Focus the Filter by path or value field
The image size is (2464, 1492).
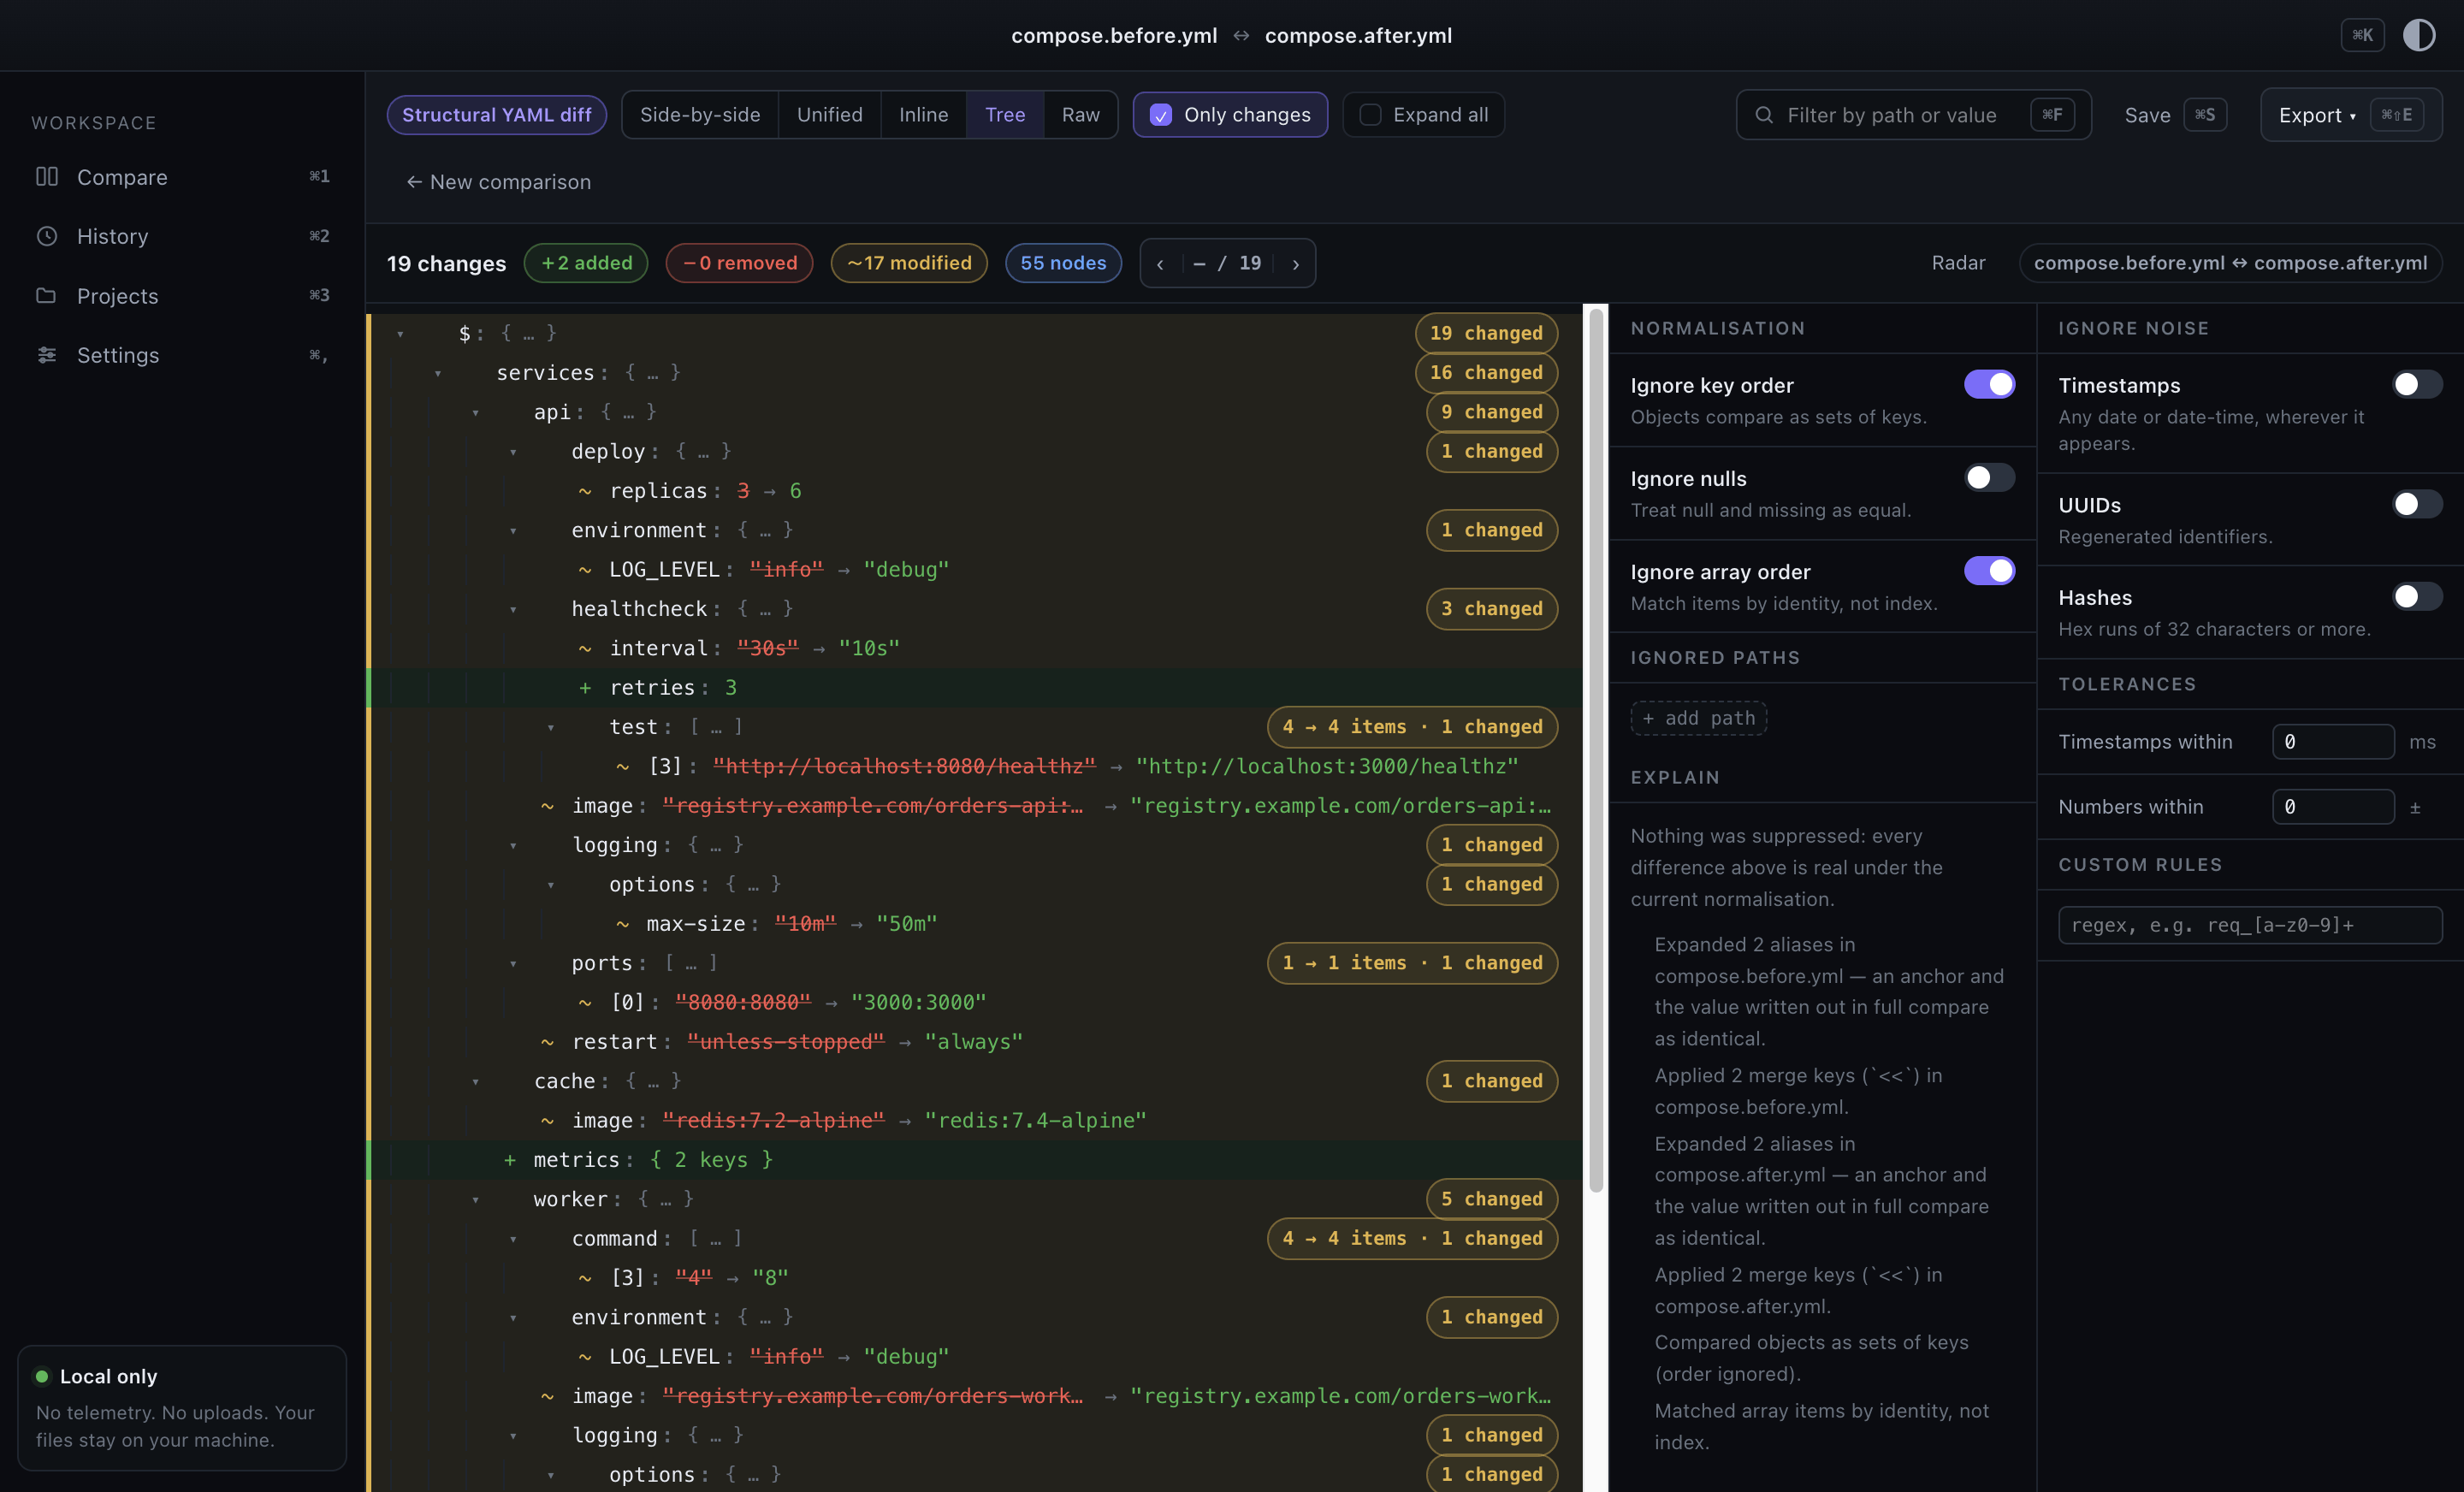[1913, 115]
